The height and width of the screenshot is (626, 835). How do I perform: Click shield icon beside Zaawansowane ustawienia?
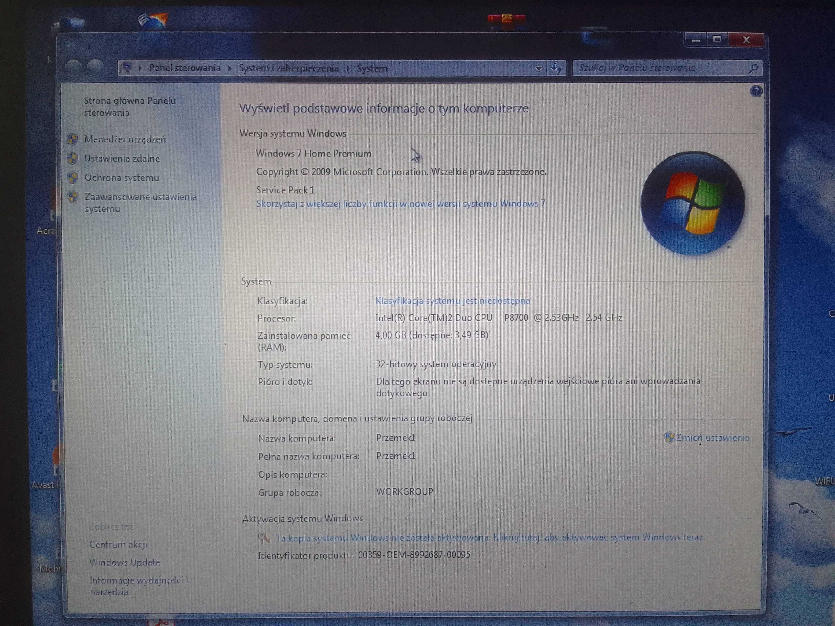pyautogui.click(x=72, y=197)
